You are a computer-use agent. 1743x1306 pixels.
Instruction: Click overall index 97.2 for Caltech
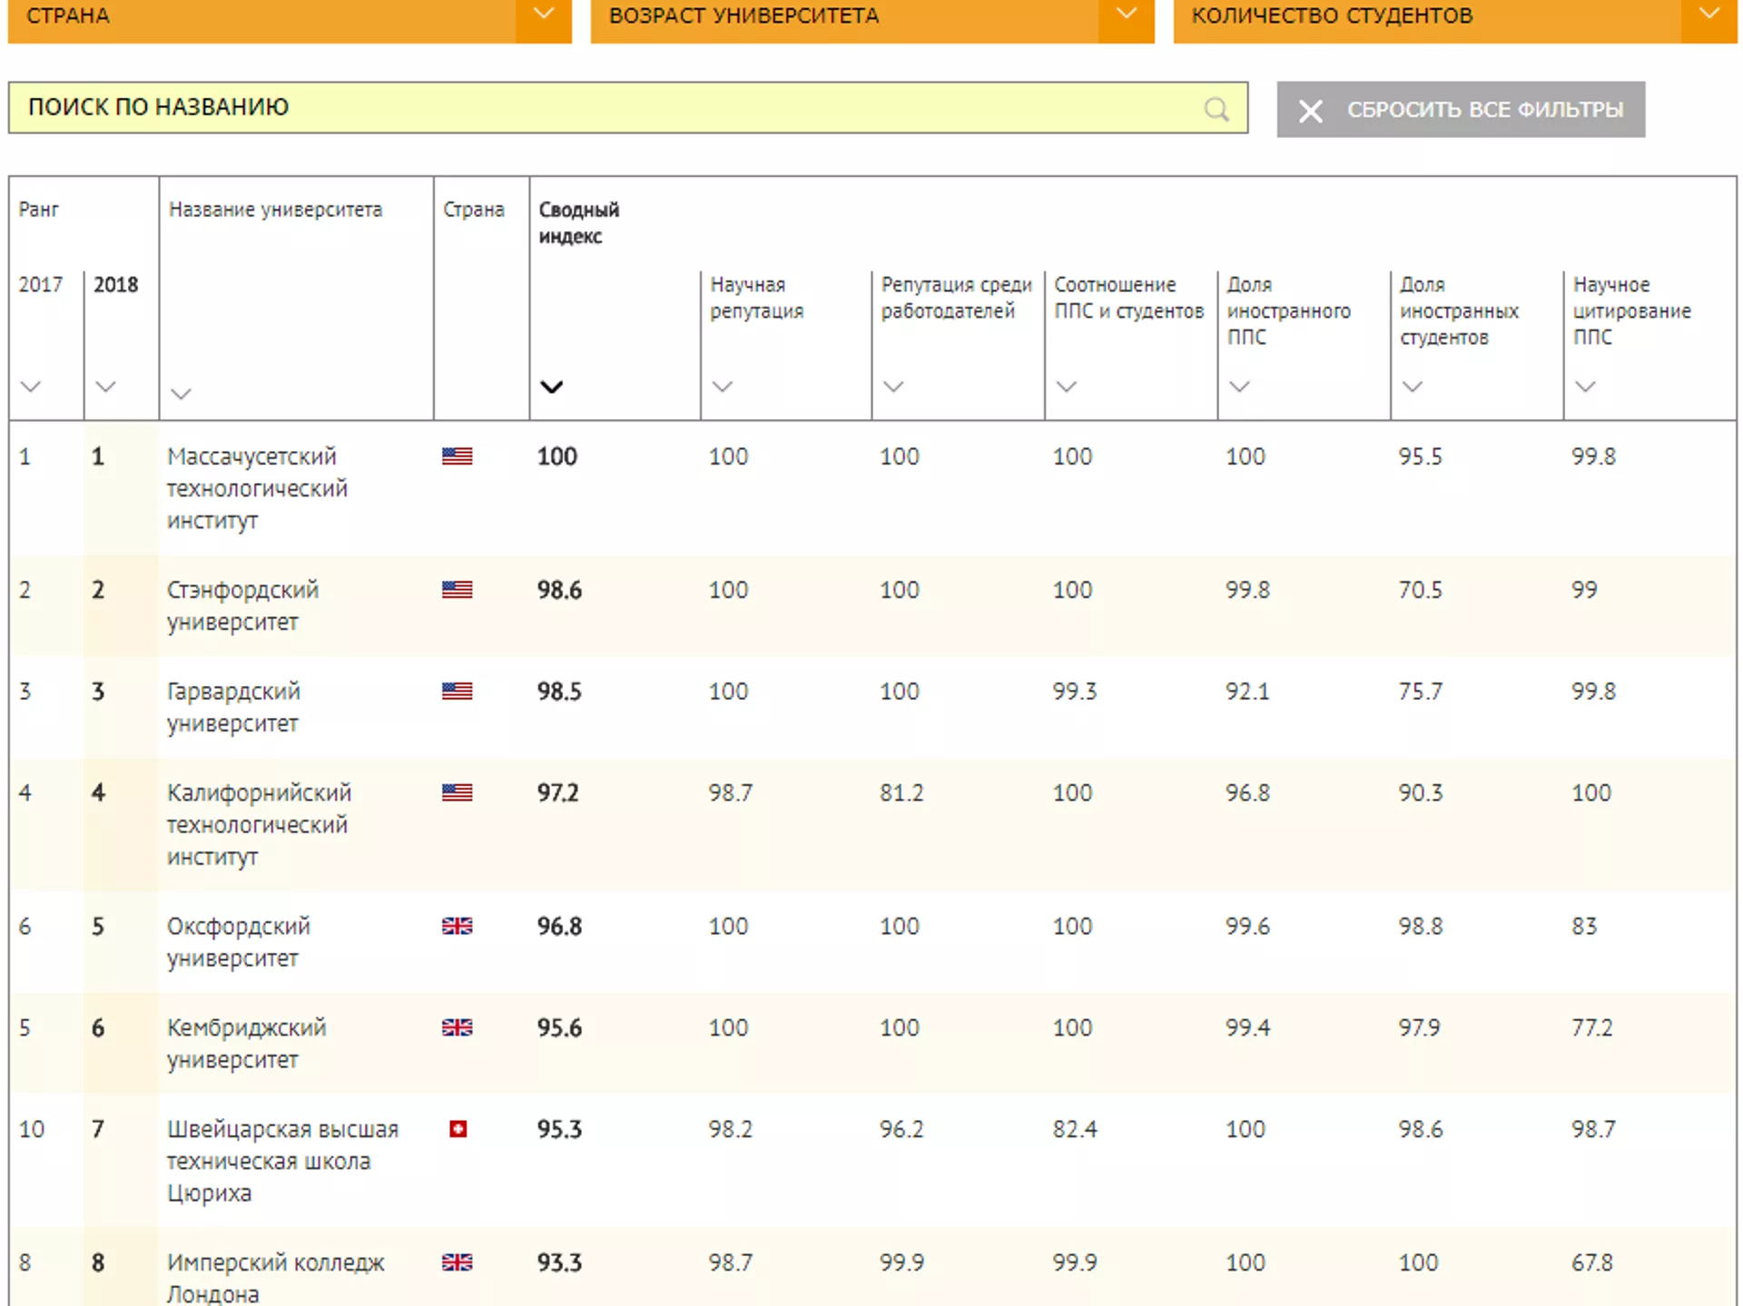tap(557, 794)
